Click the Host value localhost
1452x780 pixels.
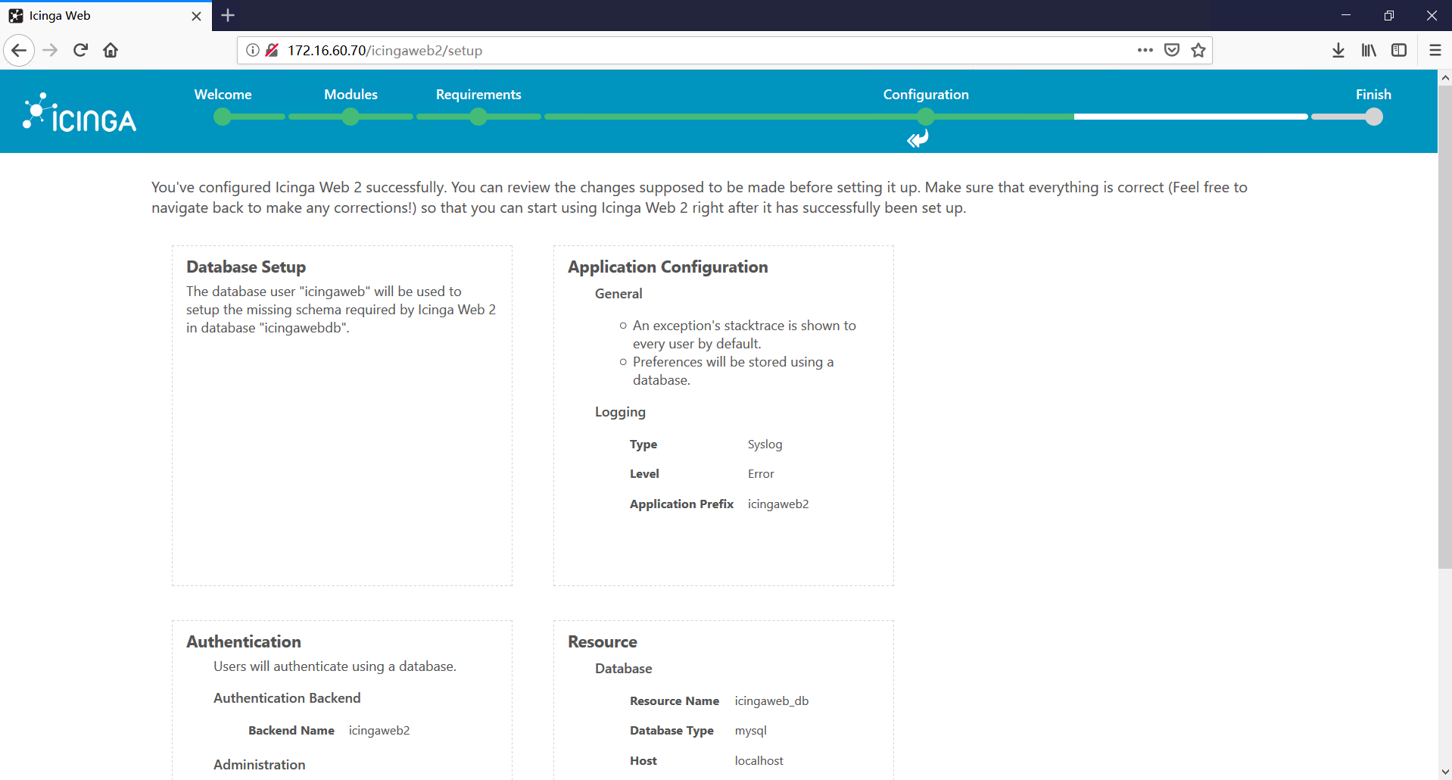(759, 761)
